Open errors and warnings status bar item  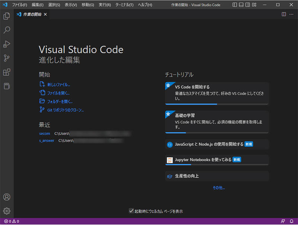click(x=12, y=221)
